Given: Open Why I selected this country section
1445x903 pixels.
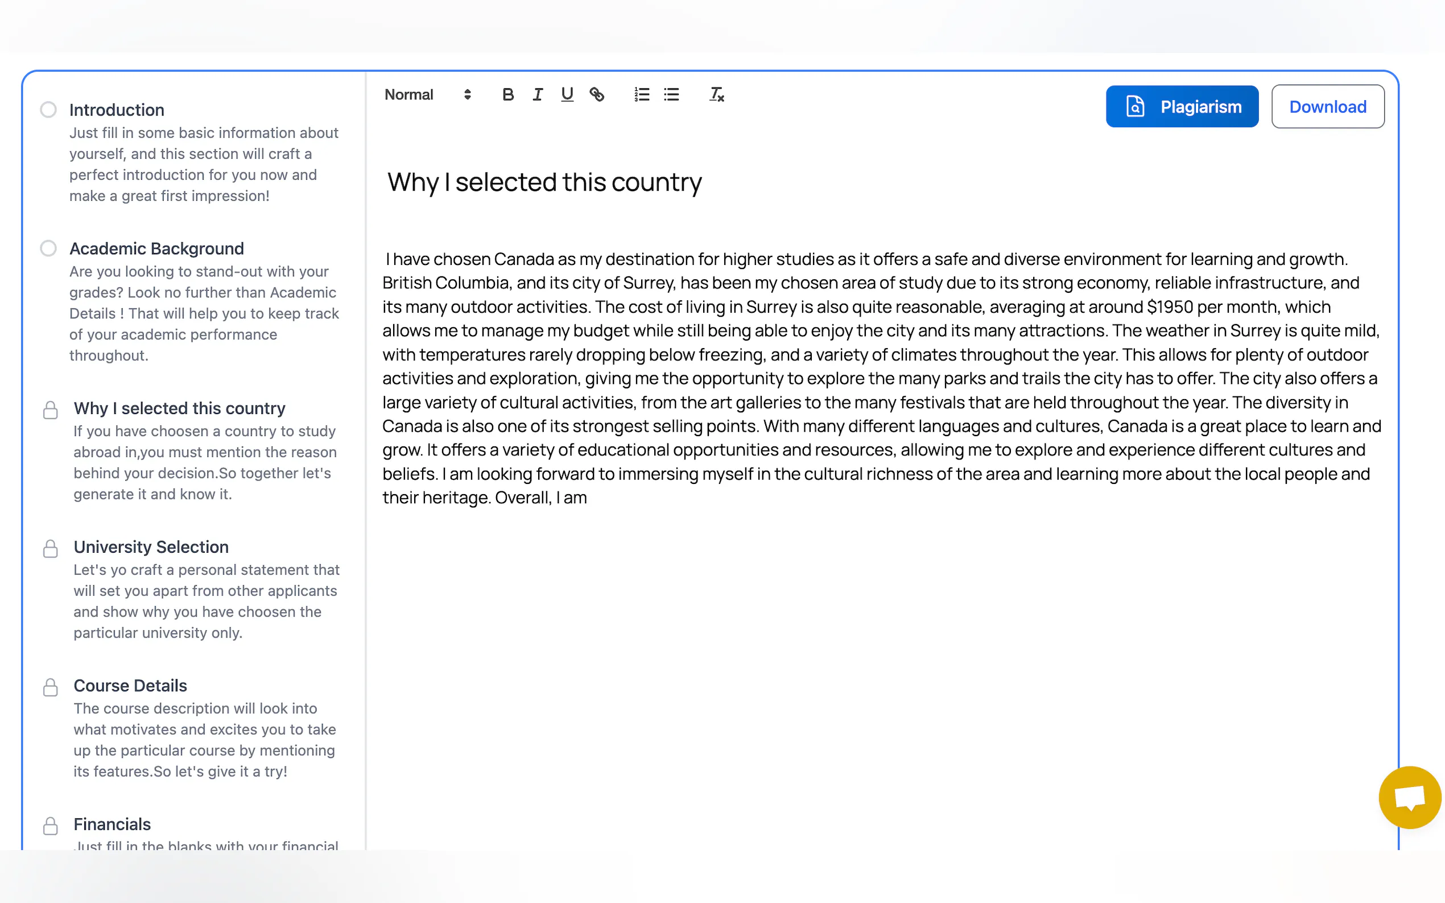Looking at the screenshot, I should [179, 408].
